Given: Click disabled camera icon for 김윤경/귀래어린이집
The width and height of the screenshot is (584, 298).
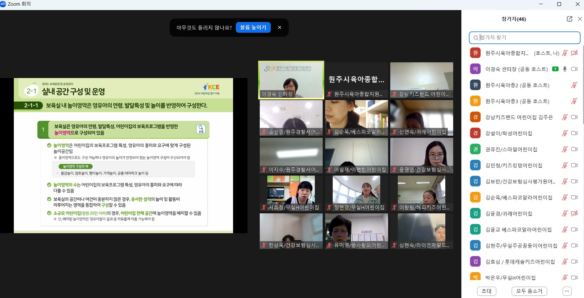Looking at the screenshot, I should pyautogui.click(x=574, y=213).
